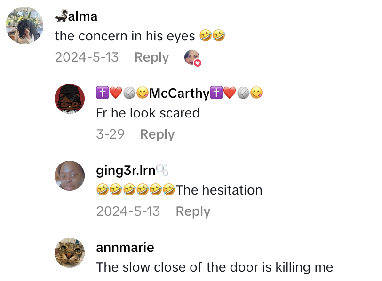382x281 pixels.
Task: Reply to 'The hesitation' comment
Action: point(193,211)
